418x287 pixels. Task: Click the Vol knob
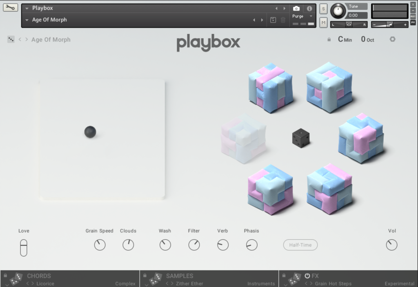pos(391,245)
